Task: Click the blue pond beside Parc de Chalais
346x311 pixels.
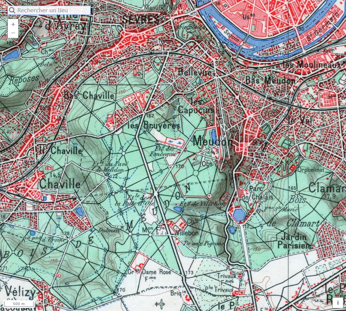Action: [x=239, y=214]
